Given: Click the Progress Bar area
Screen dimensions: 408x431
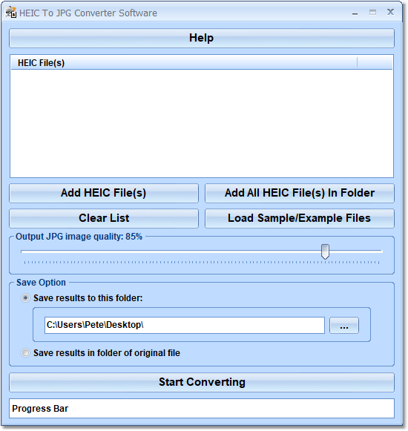Looking at the screenshot, I should pos(202,409).
